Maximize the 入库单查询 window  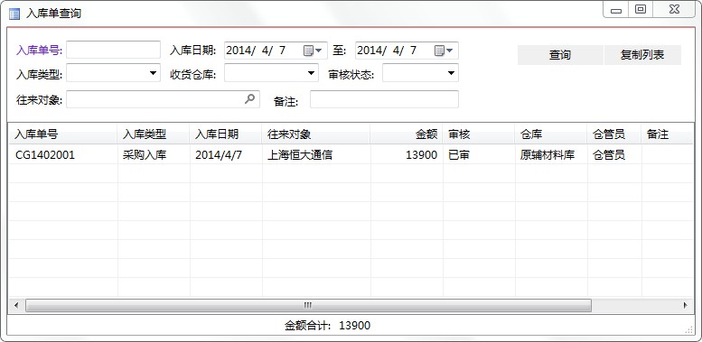point(641,10)
